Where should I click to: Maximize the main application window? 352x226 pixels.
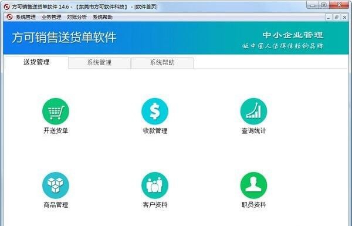(323, 5)
